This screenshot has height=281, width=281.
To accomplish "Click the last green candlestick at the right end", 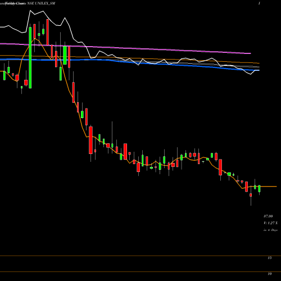I will tap(259, 189).
